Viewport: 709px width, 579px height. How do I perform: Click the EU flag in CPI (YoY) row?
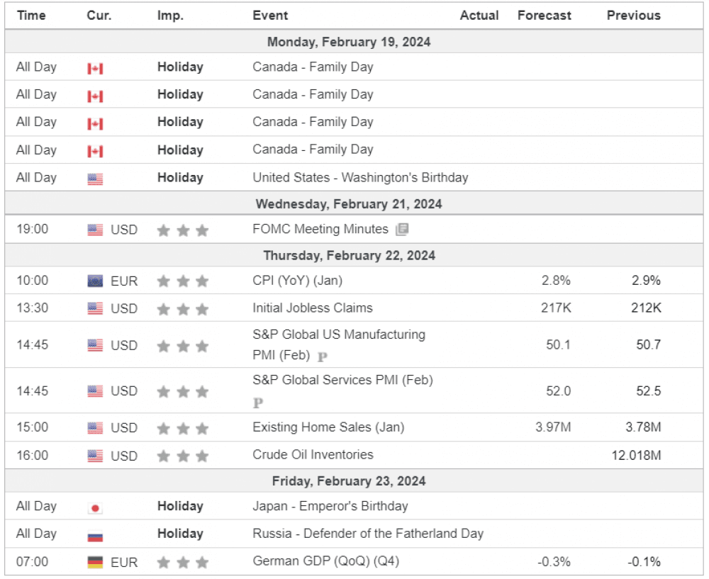(x=95, y=281)
